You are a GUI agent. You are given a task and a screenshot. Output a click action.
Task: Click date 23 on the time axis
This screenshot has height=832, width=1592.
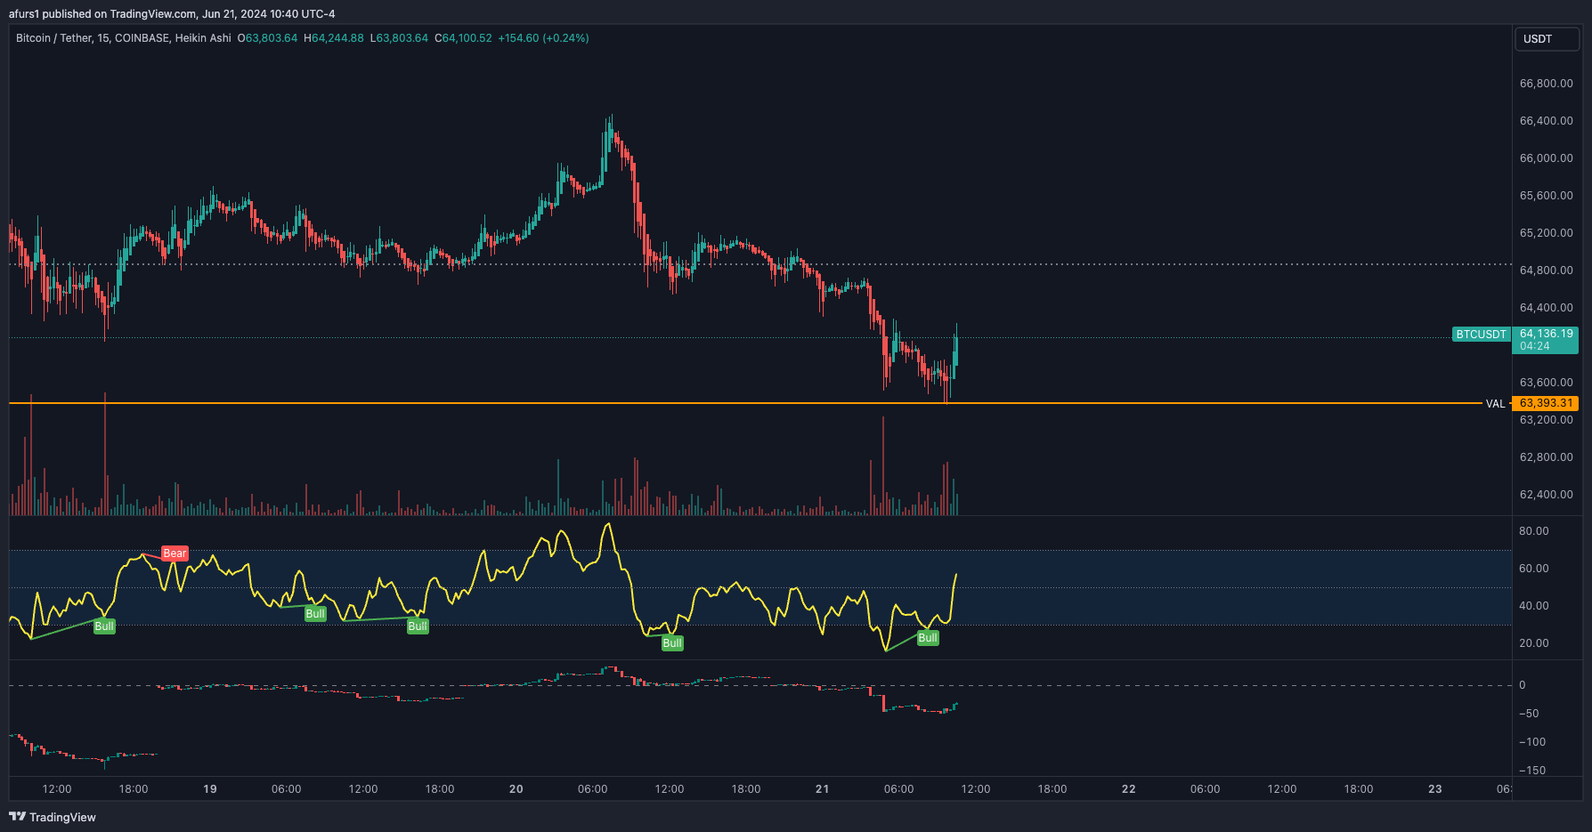(x=1435, y=789)
